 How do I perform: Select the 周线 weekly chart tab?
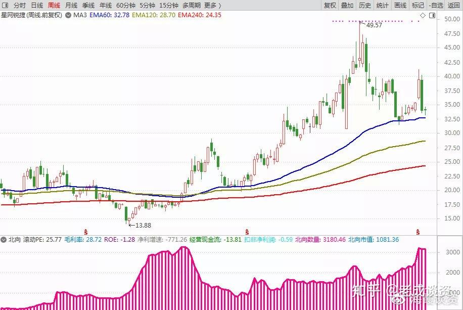click(54, 6)
